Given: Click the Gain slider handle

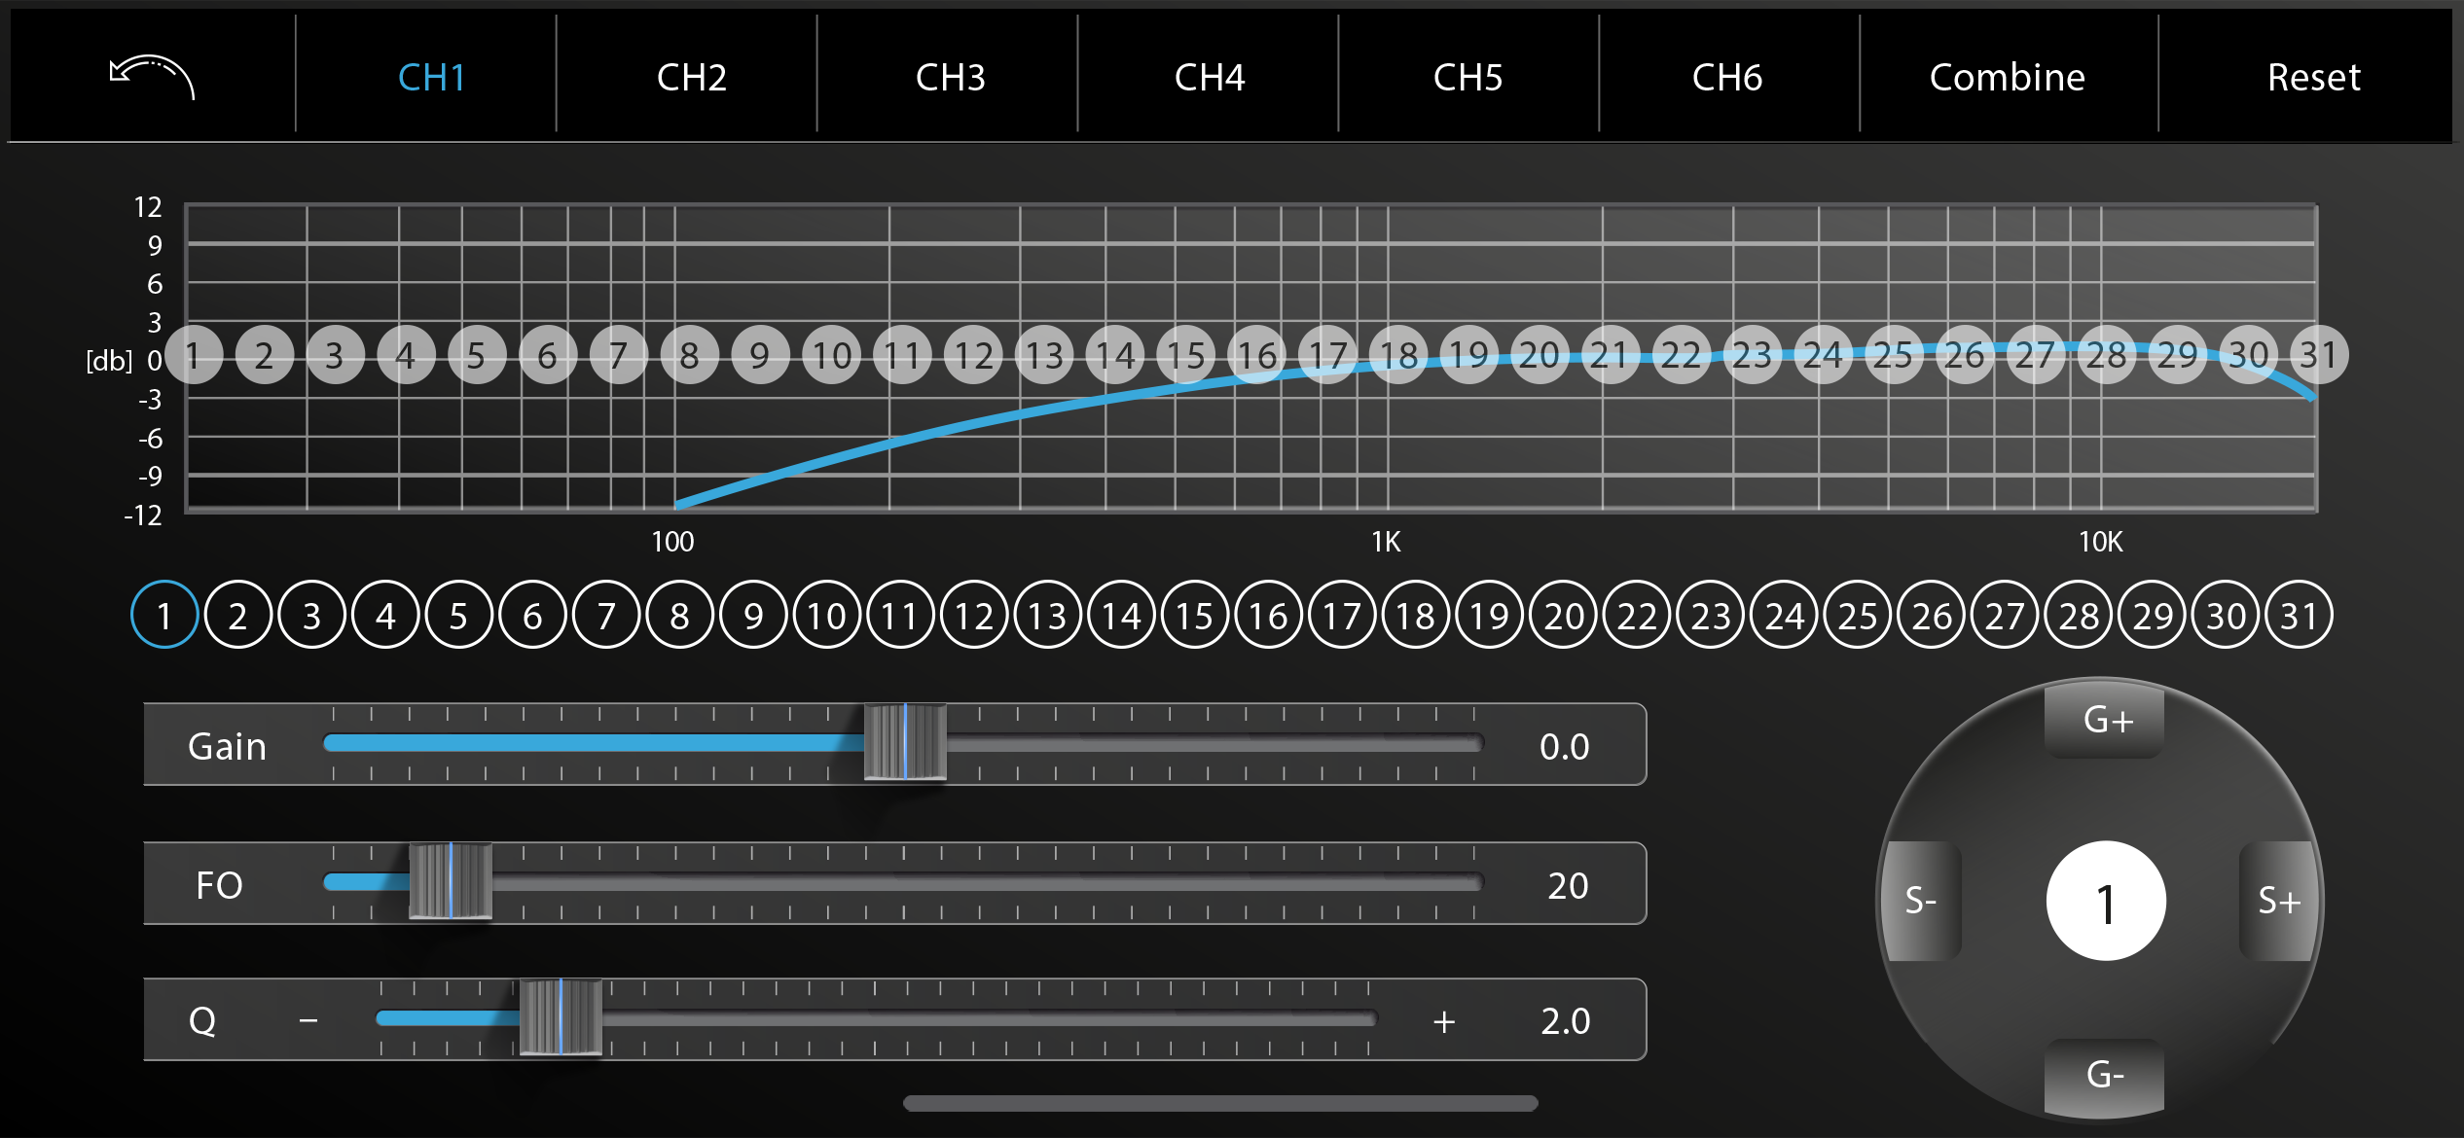Looking at the screenshot, I should point(905,743).
